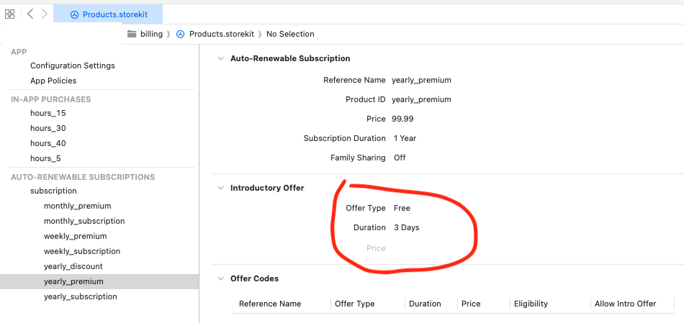Click the grid related-items icon
Viewport: 684px width, 323px height.
(x=10, y=14)
